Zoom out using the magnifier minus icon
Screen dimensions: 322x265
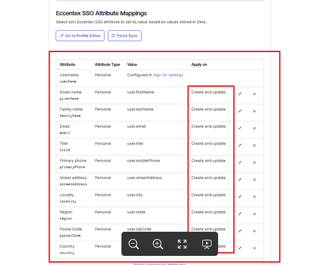tap(134, 244)
